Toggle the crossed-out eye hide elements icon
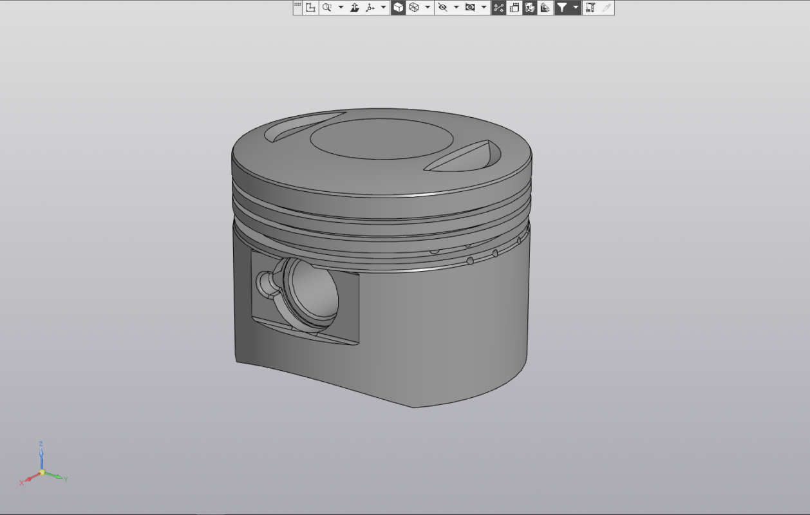This screenshot has width=810, height=515. pos(442,8)
